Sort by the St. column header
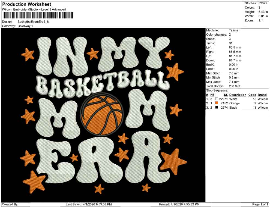Viewport: 270px width, 207px height. click(225, 95)
